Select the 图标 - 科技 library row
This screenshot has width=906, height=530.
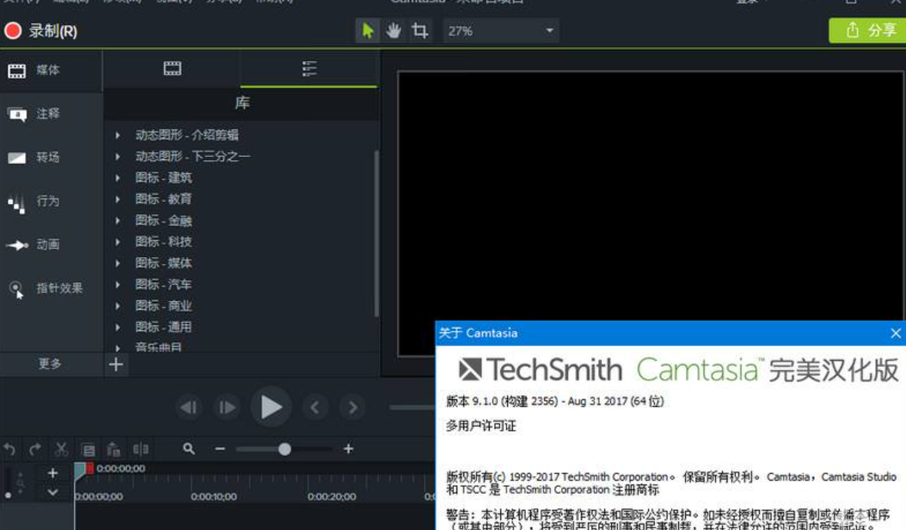240,242
